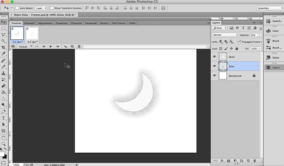The height and width of the screenshot is (166, 284).
Task: Toggle Show Transform Controls checkbox
Action: click(x=52, y=8)
